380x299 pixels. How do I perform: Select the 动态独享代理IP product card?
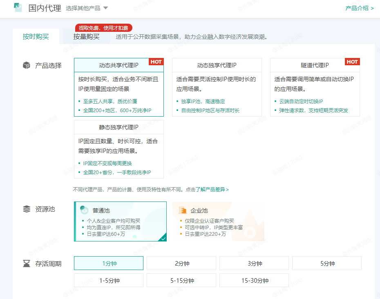(x=217, y=87)
